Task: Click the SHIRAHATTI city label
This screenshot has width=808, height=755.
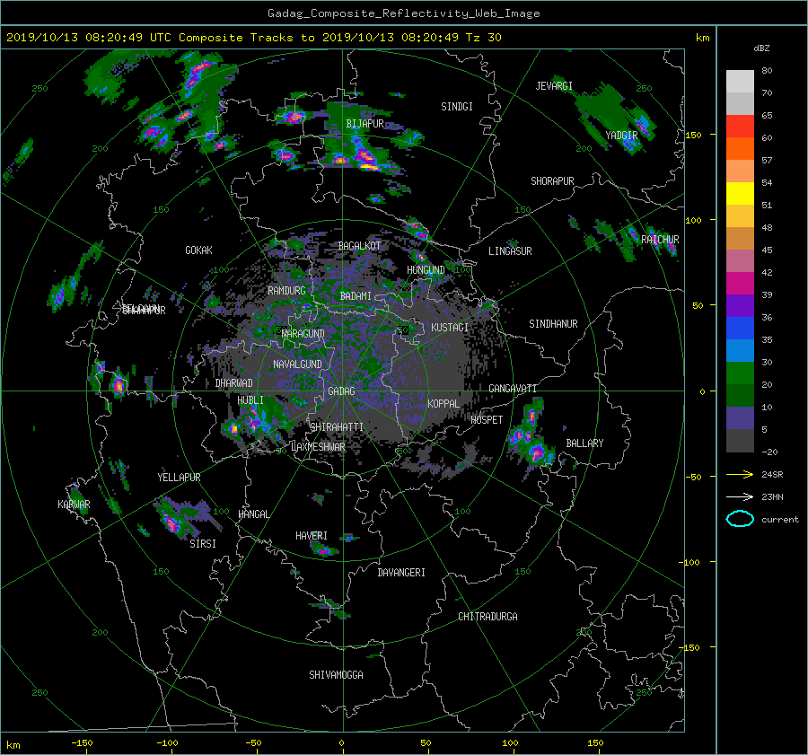Action: click(337, 426)
